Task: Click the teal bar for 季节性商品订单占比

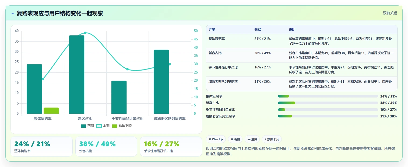Action: click(119, 97)
